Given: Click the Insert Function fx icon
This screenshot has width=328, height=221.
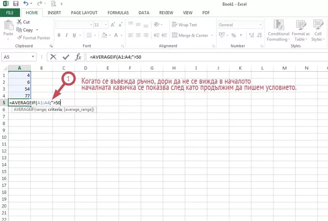Looking at the screenshot, I should pyautogui.click(x=78, y=57).
